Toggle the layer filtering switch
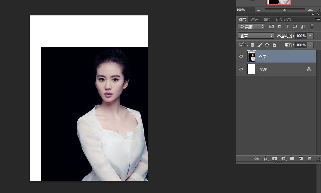This screenshot has width=321, height=193. [312, 26]
